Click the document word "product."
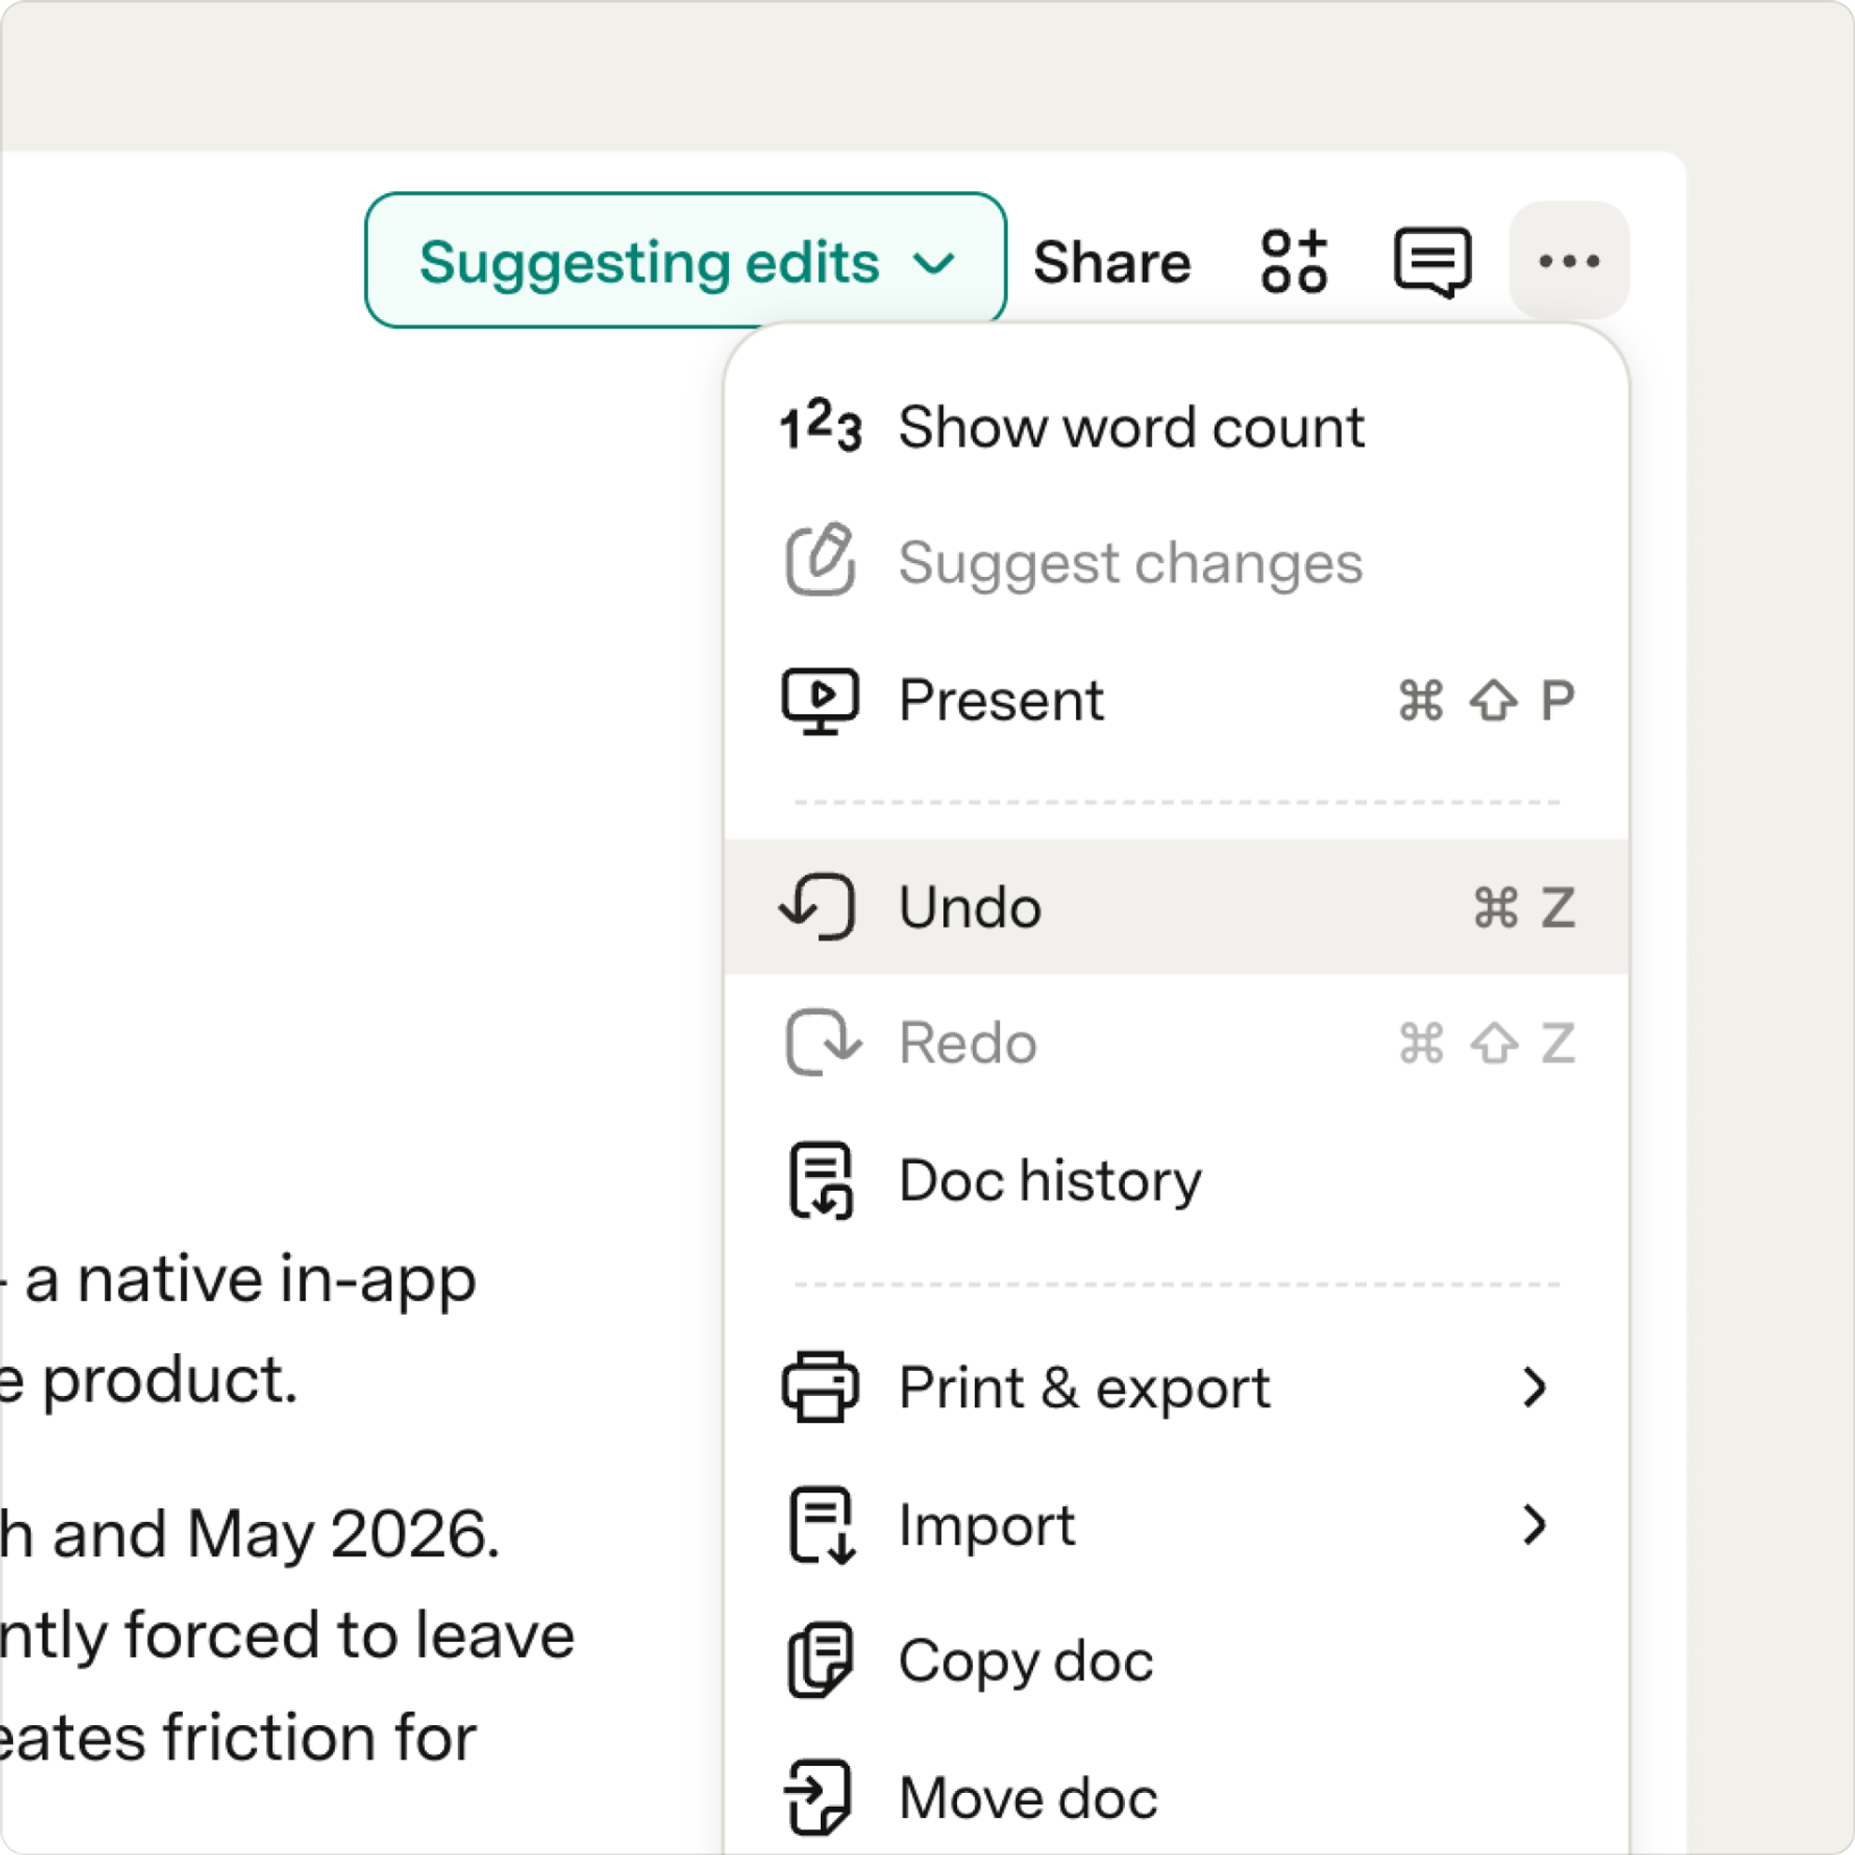1855x1855 pixels. click(170, 1382)
